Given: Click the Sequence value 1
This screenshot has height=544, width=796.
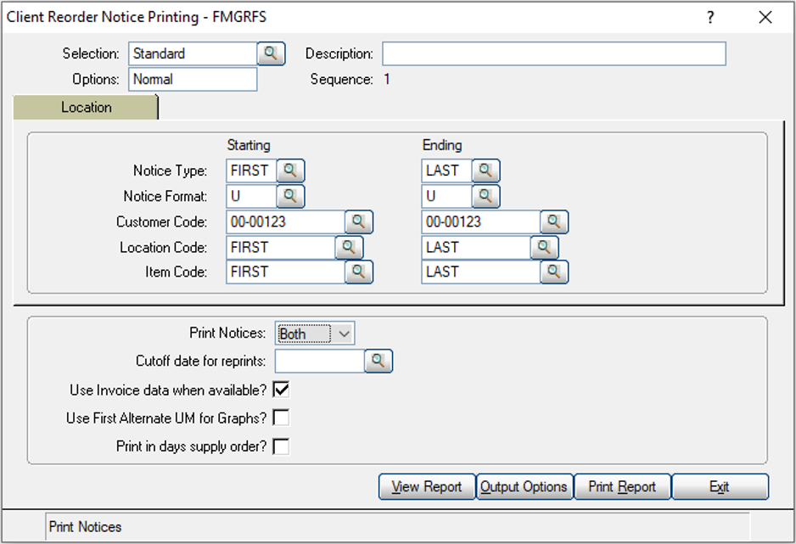Looking at the screenshot, I should click(387, 79).
